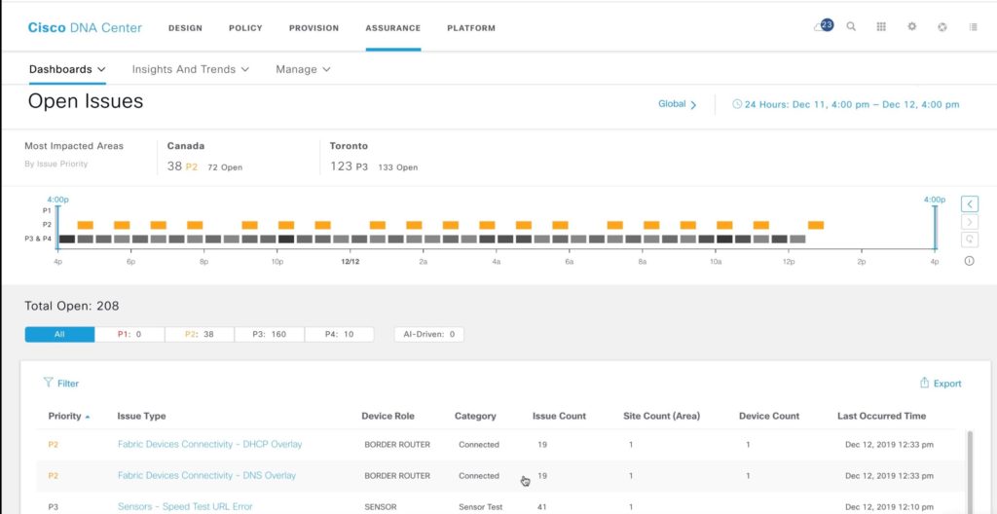The width and height of the screenshot is (997, 514).
Task: Toggle the AI-Driven: 0 filter
Action: 428,334
